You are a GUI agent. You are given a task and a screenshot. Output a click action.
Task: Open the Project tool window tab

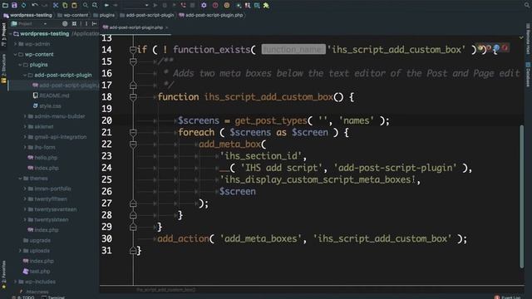click(3, 35)
